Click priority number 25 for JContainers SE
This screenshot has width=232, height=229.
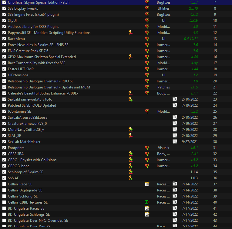[215, 111]
